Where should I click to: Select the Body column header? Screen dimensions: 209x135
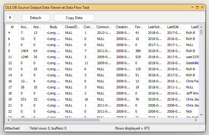pos(54,27)
